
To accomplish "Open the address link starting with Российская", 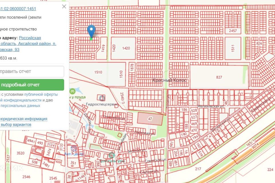I will (x=30, y=38).
